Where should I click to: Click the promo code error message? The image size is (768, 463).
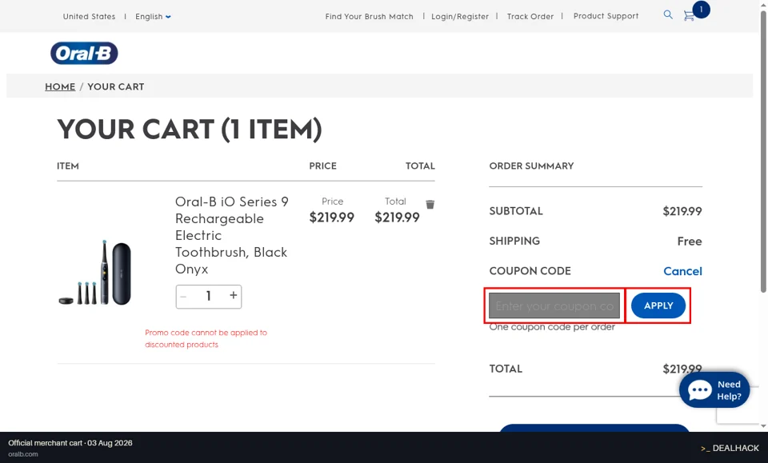click(206, 339)
